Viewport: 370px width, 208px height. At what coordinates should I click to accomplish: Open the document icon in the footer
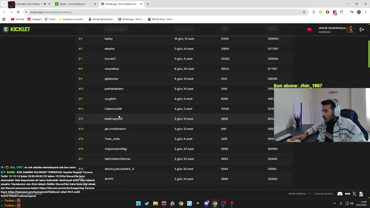coord(361,194)
